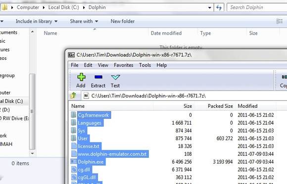Viewport: 287px width, 184px height.
Task: Click the Test checkmark icon in 7-Zip
Action: pos(115,77)
